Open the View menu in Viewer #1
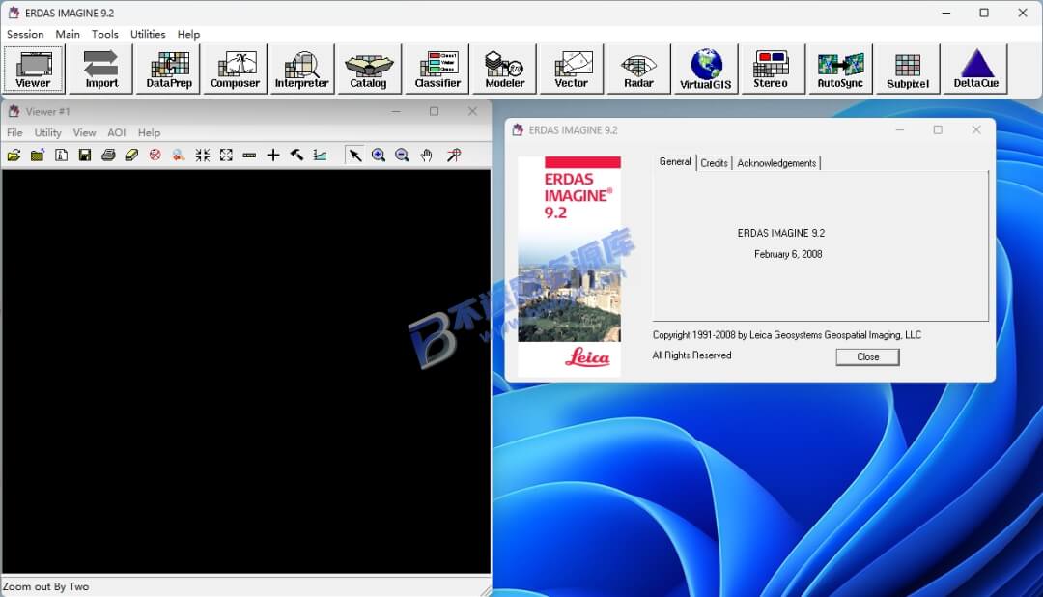Viewport: 1043px width, 597px height. pyautogui.click(x=84, y=132)
